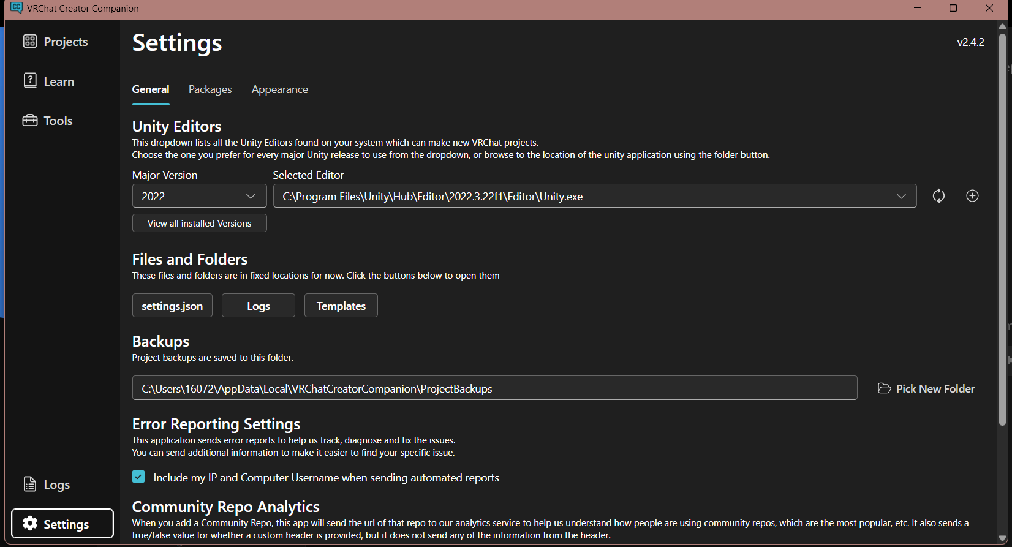The width and height of the screenshot is (1012, 547).
Task: Switch to the Appearance tab
Action: (x=280, y=89)
